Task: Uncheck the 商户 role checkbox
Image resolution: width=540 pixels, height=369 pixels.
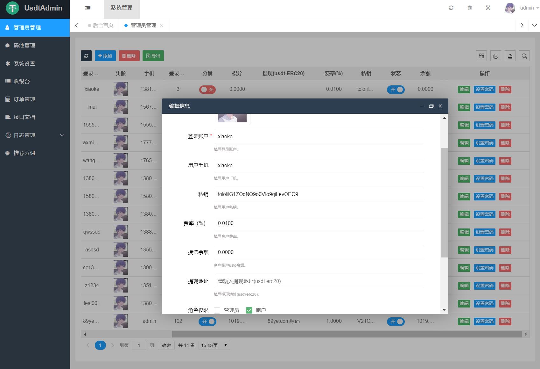Action: (249, 310)
